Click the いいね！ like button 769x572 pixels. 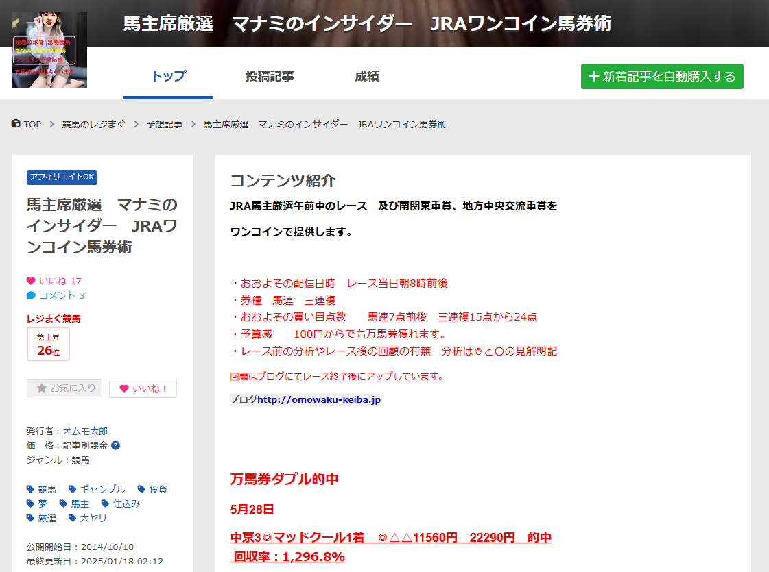click(143, 388)
